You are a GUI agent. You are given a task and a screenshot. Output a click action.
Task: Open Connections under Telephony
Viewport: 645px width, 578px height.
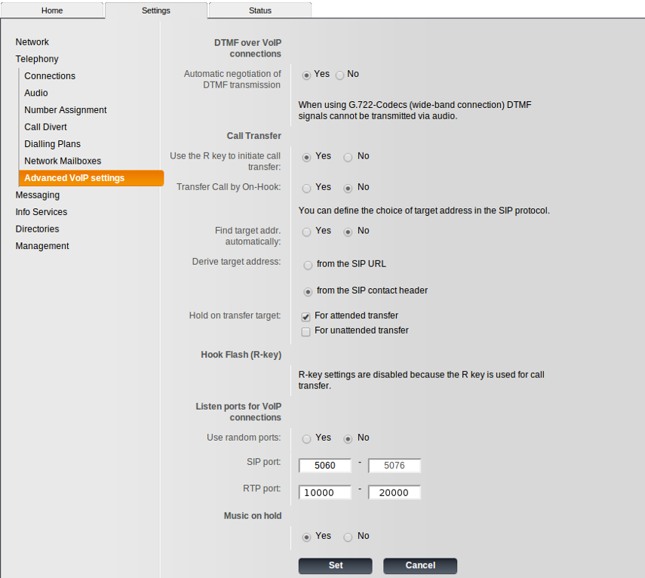click(50, 76)
